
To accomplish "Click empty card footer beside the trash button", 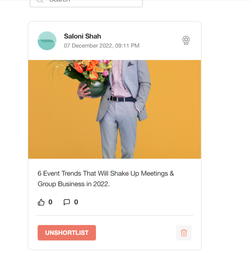I will point(136,233).
